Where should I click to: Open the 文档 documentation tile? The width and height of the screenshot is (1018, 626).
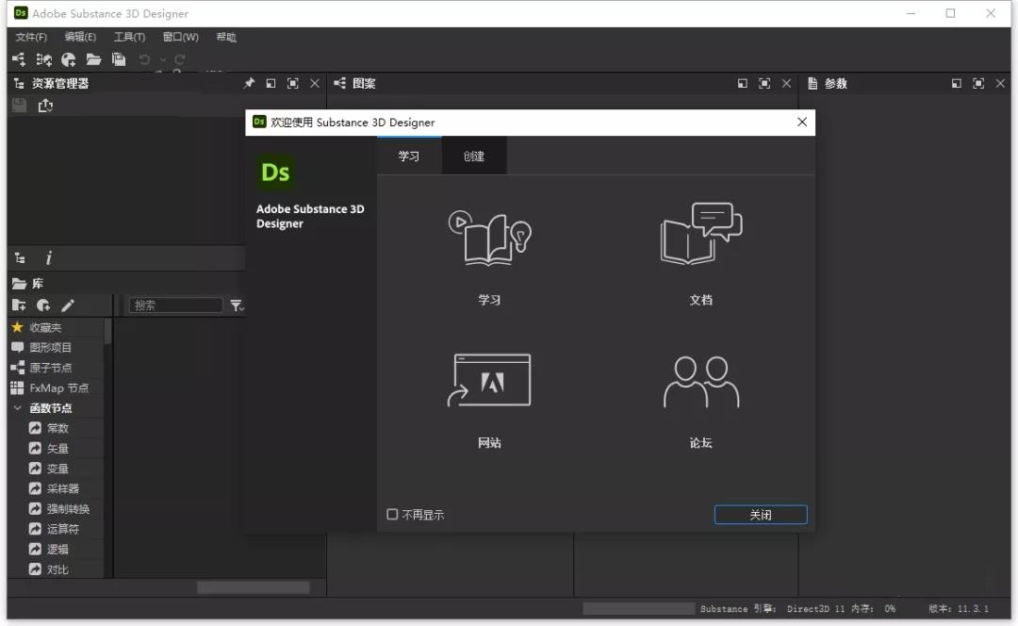pyautogui.click(x=701, y=255)
